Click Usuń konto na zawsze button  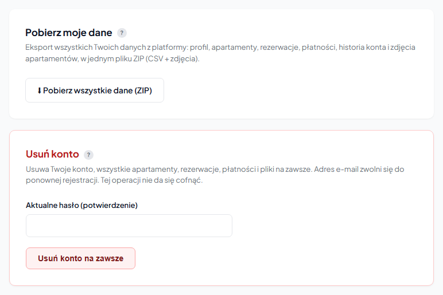tap(80, 258)
